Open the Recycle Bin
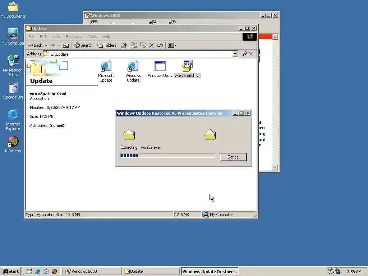Viewport: 368px width, 276px height. pyautogui.click(x=13, y=91)
